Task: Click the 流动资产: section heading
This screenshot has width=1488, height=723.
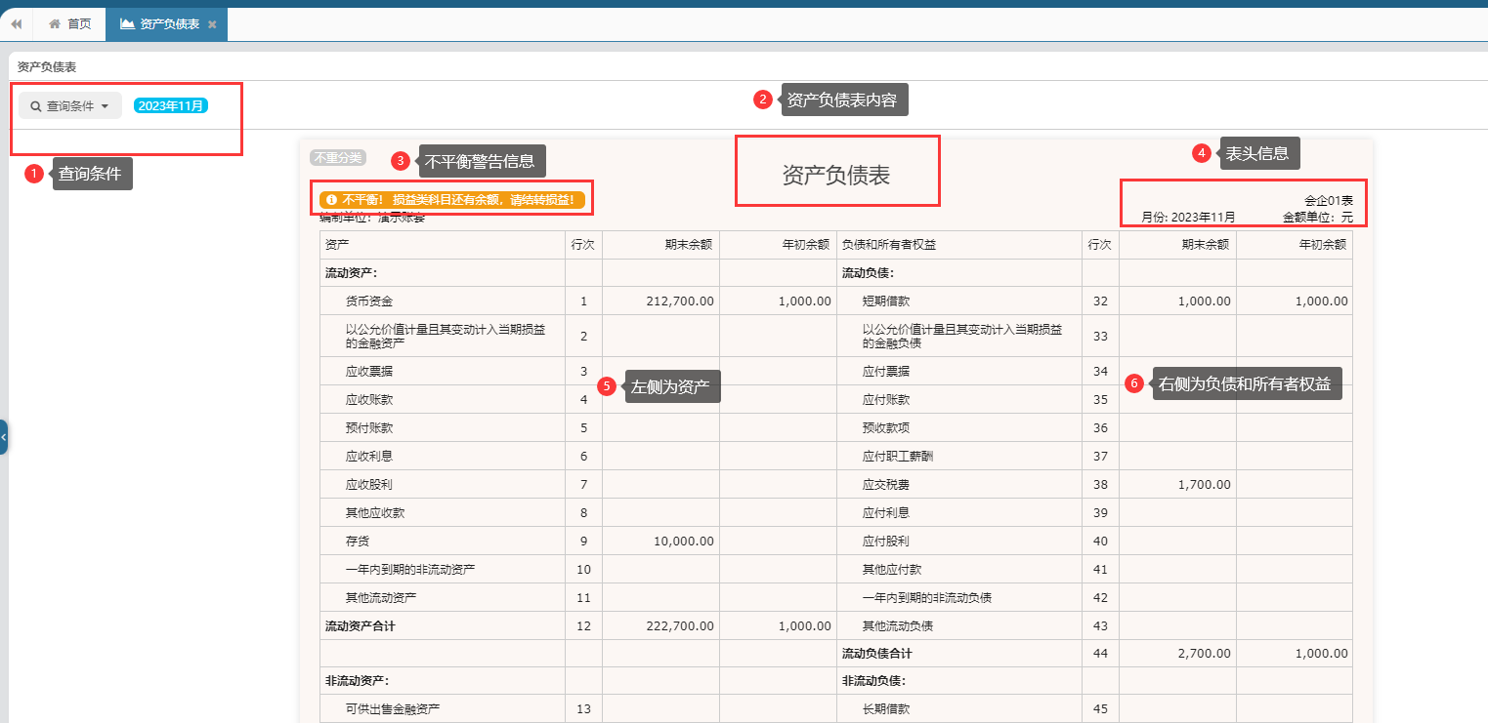Action: click(x=352, y=273)
